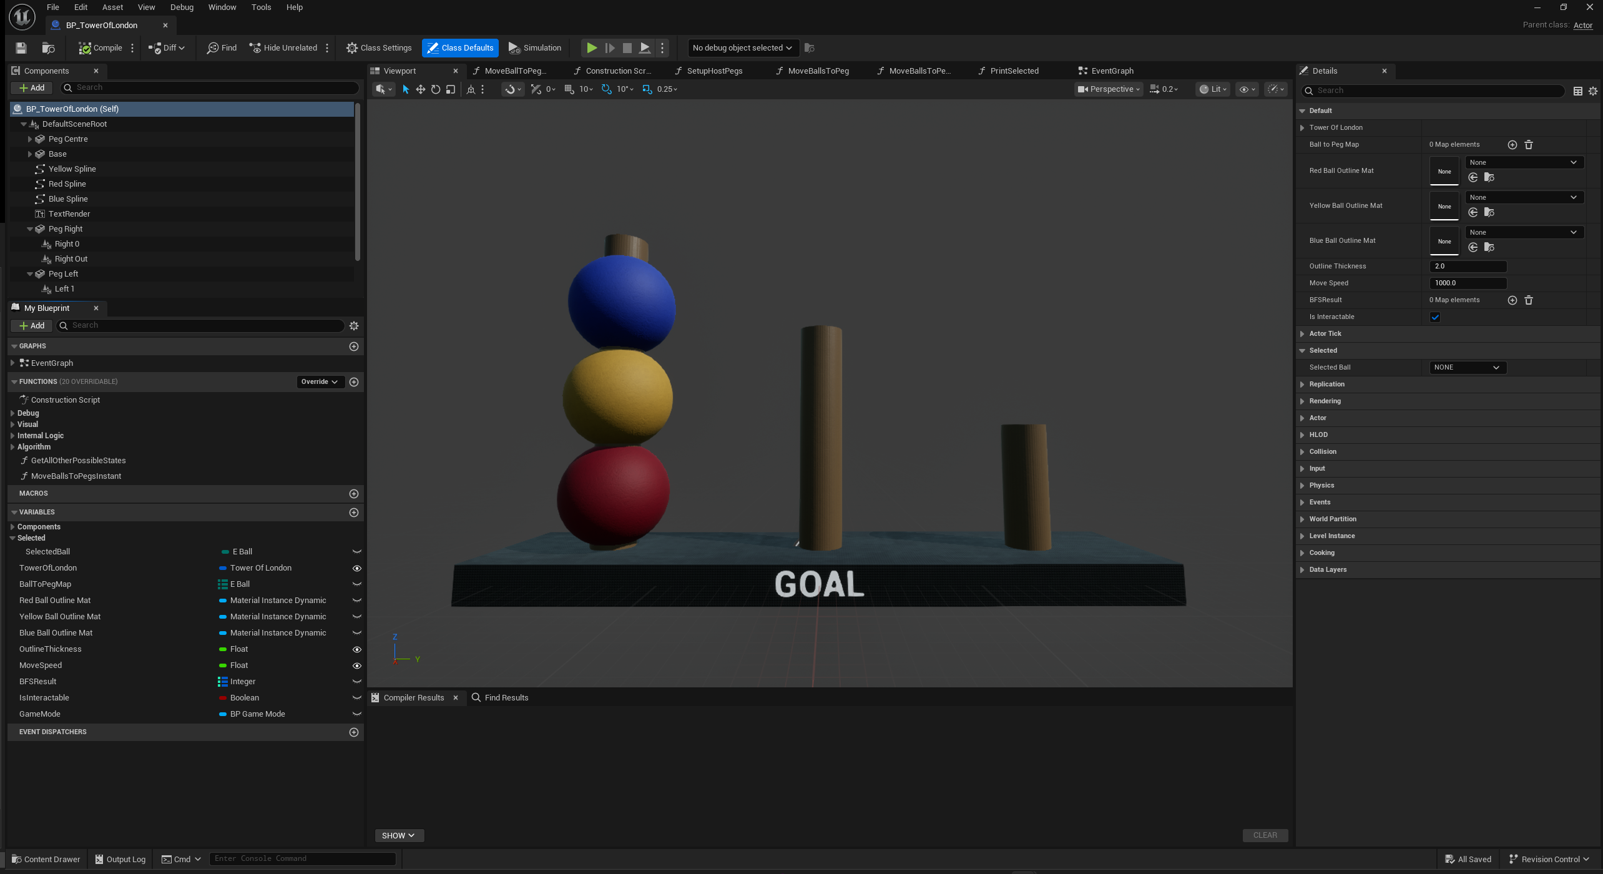Open Details panel settings gear
The height and width of the screenshot is (874, 1603).
click(1592, 91)
